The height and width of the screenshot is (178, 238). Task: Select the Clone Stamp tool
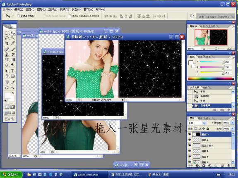point(7,55)
